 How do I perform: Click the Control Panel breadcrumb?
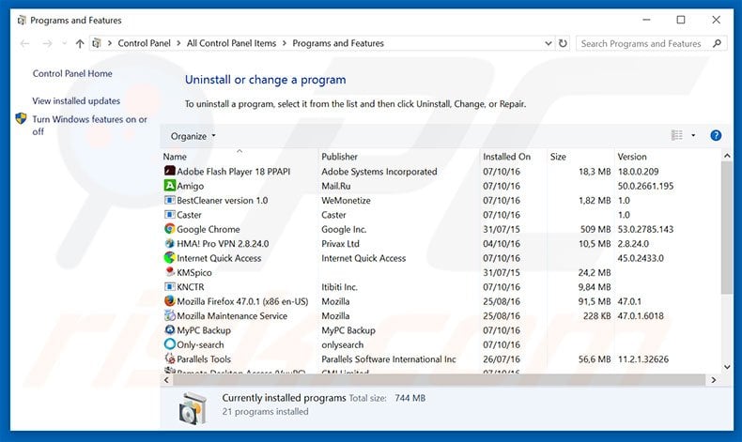coord(144,43)
